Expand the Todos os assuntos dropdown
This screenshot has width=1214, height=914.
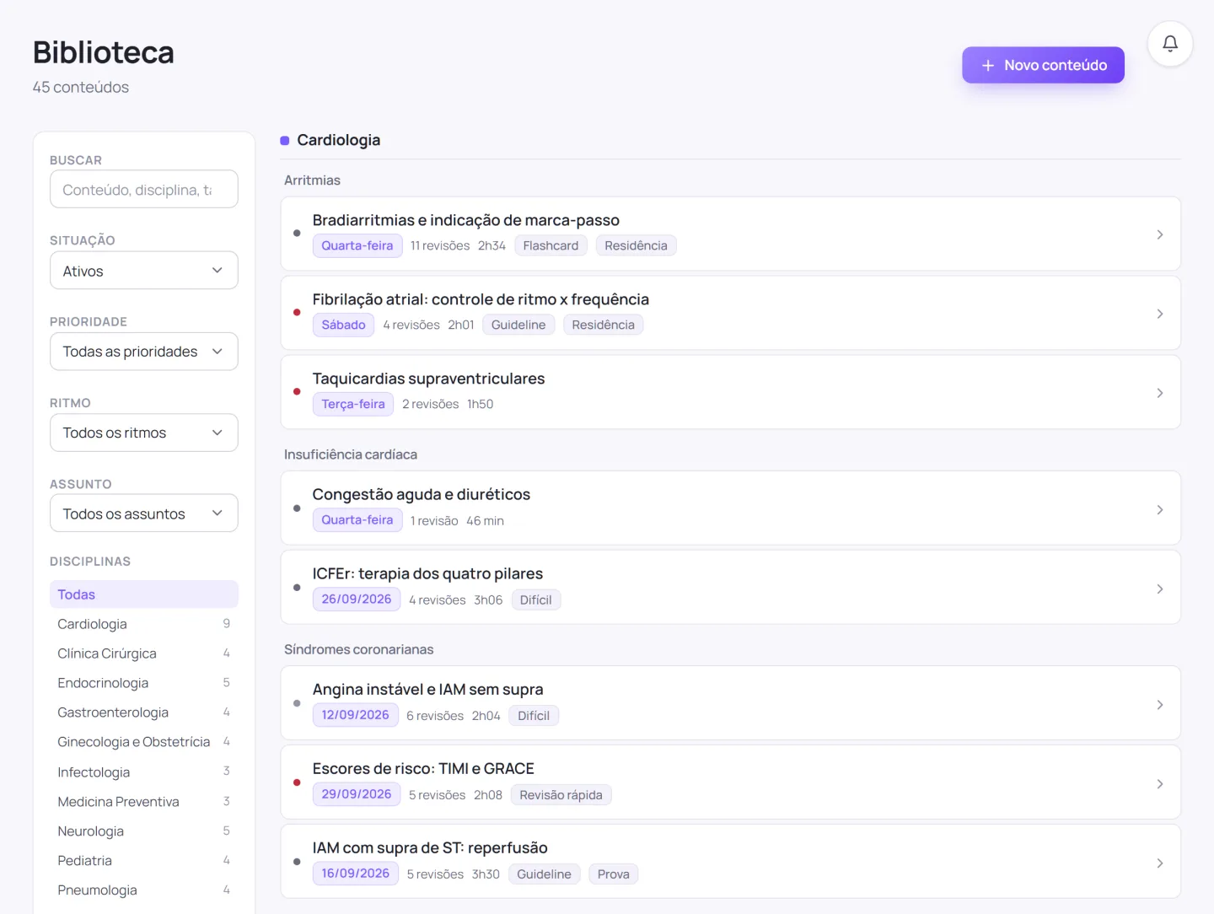[144, 513]
